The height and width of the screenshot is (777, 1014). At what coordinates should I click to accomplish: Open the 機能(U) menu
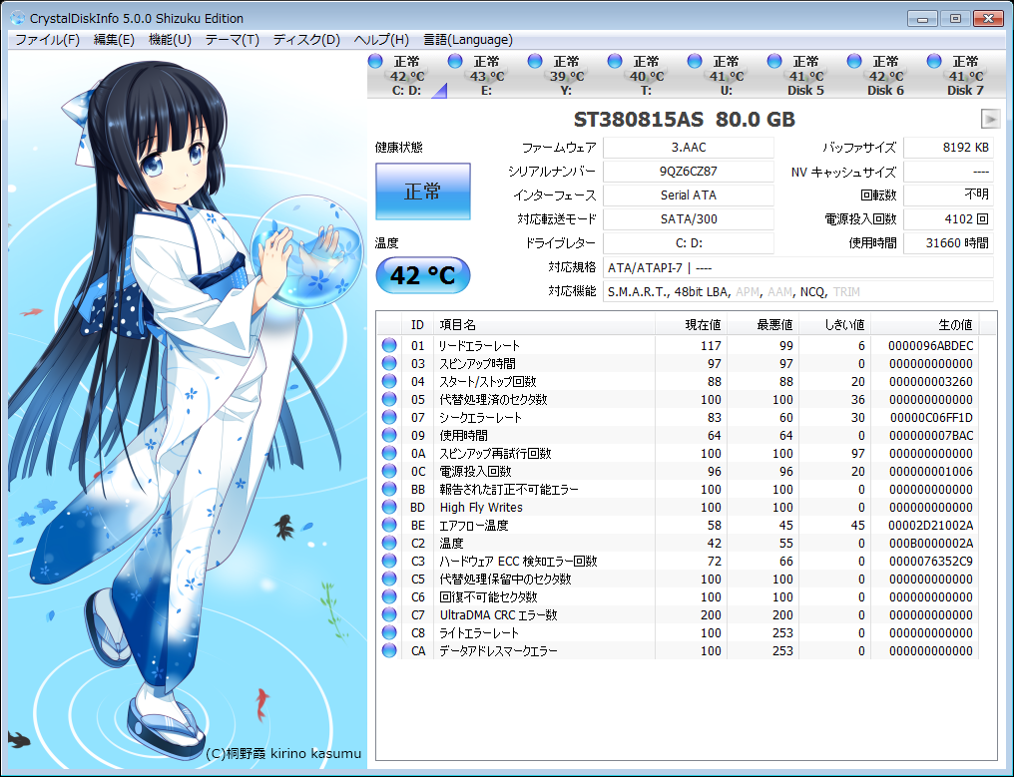pos(170,40)
